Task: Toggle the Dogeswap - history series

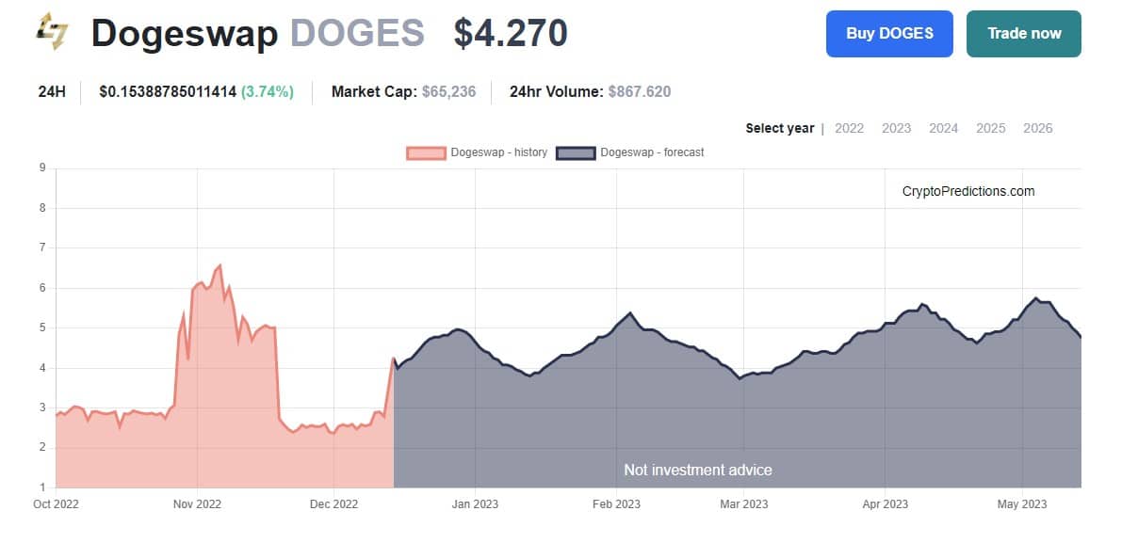Action: pyautogui.click(x=499, y=152)
